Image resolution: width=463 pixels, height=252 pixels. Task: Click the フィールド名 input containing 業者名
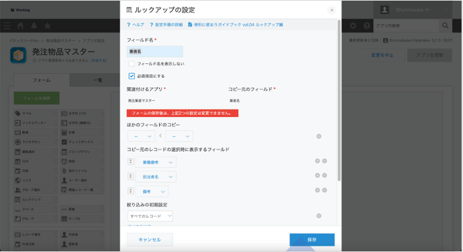(x=155, y=52)
